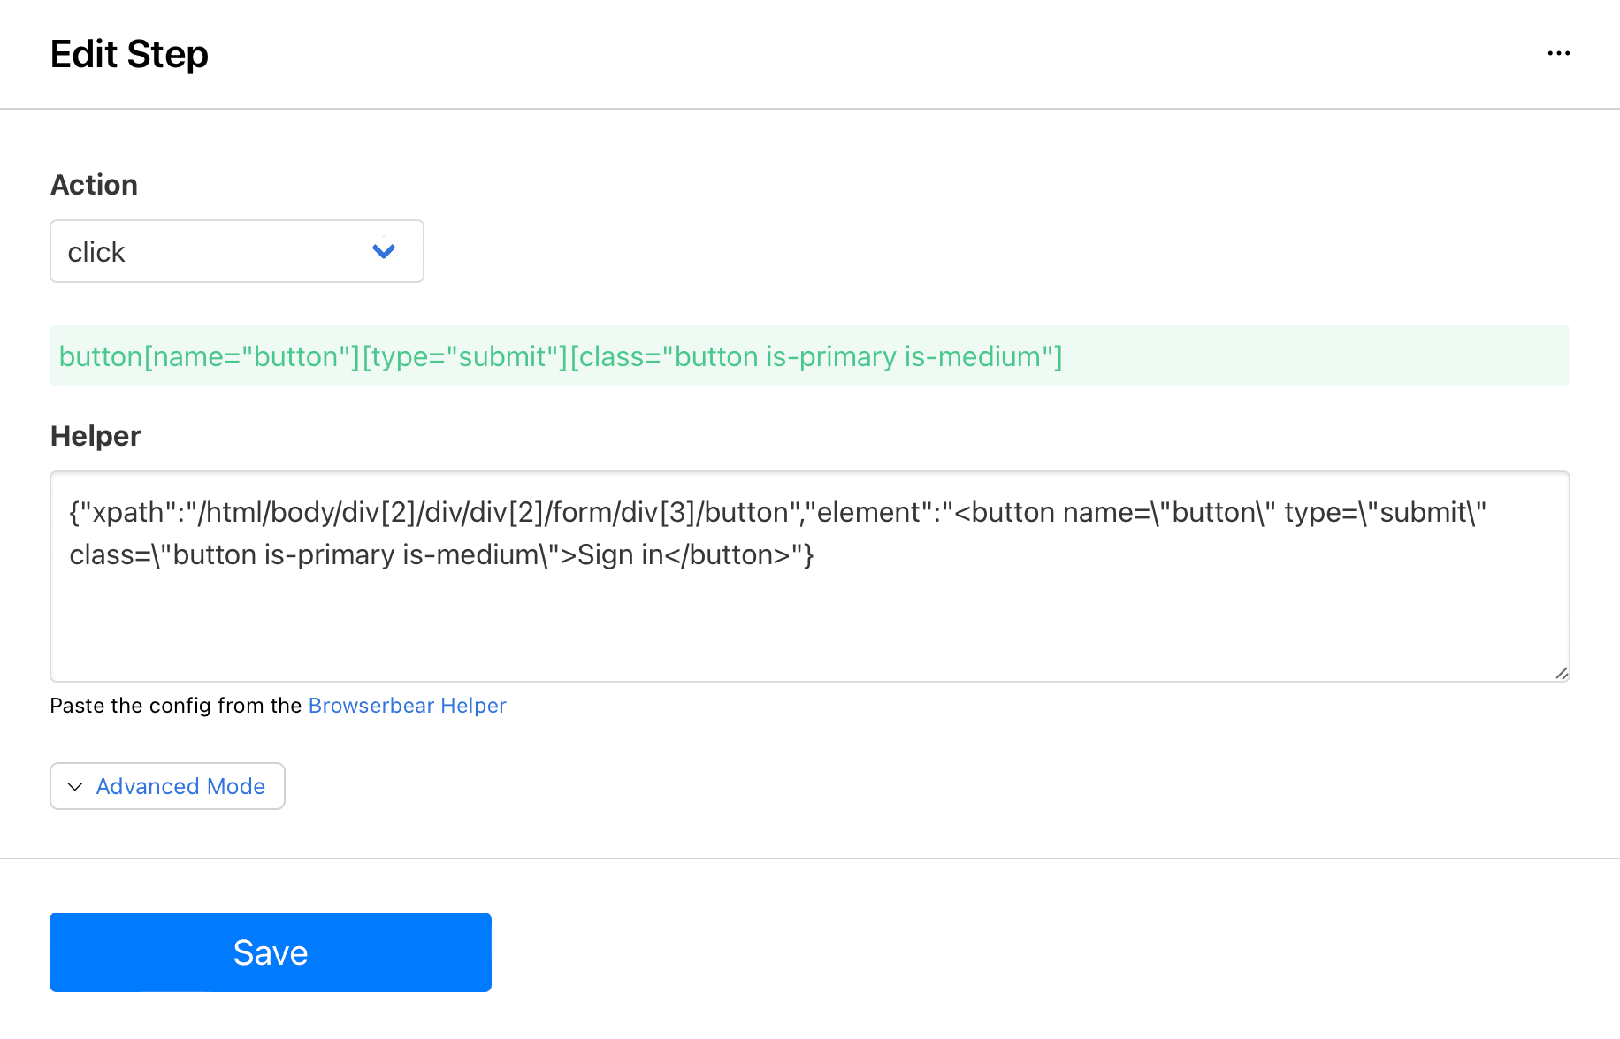This screenshot has height=1039, width=1620.
Task: Save the edited click step
Action: point(270,952)
